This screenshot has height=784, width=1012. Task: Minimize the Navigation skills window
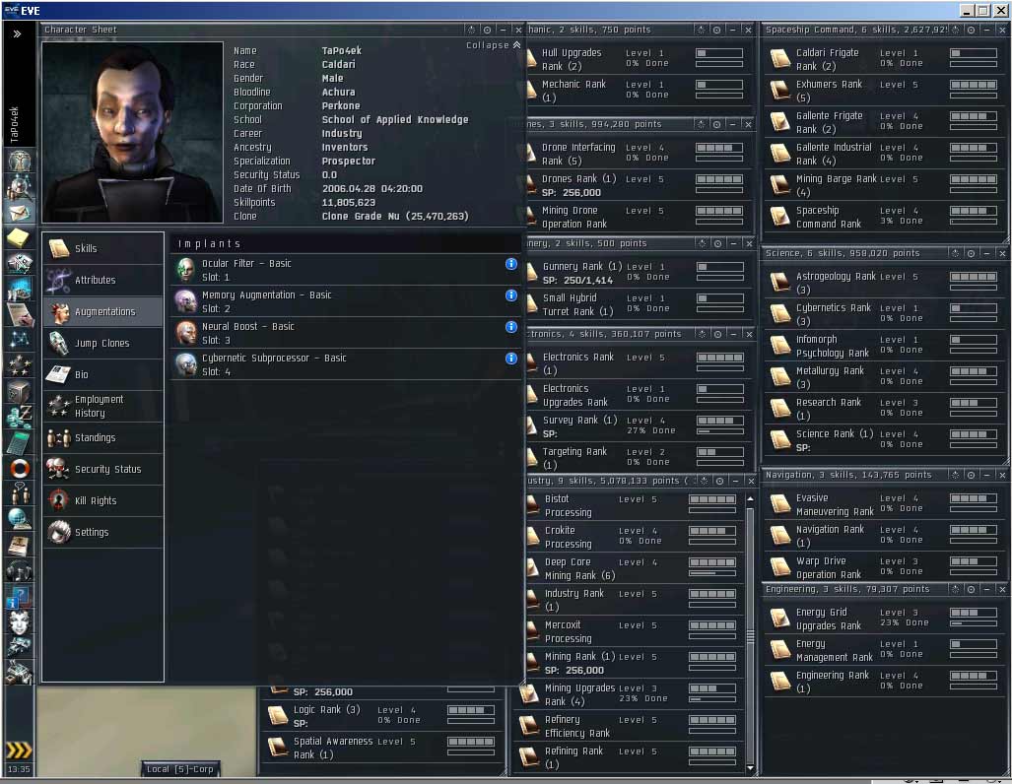click(x=986, y=475)
